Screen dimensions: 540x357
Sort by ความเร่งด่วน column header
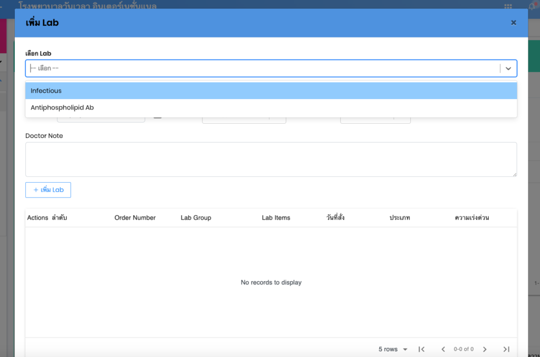(x=471, y=217)
